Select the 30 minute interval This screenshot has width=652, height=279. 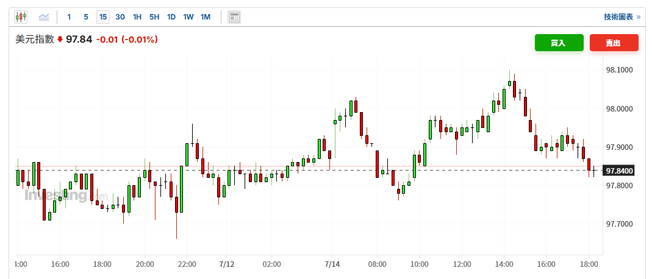tap(120, 17)
